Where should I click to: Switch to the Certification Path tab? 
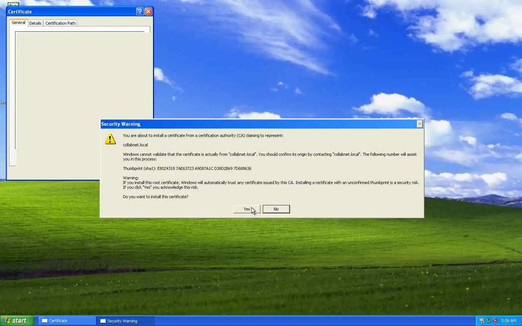point(61,23)
